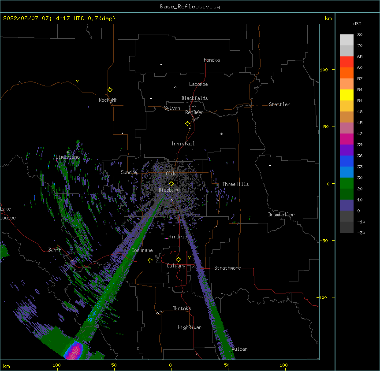Click the Lacombe city label
The image size is (380, 371).
coord(198,84)
